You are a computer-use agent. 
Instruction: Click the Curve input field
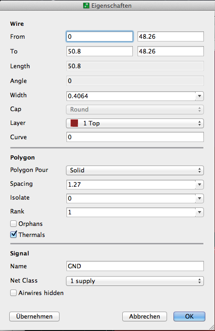(135, 137)
